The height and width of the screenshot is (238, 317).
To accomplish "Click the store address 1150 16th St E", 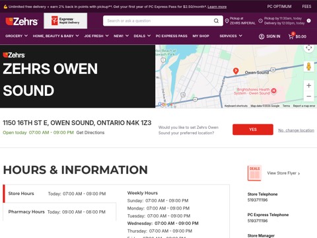I will 77,123.
